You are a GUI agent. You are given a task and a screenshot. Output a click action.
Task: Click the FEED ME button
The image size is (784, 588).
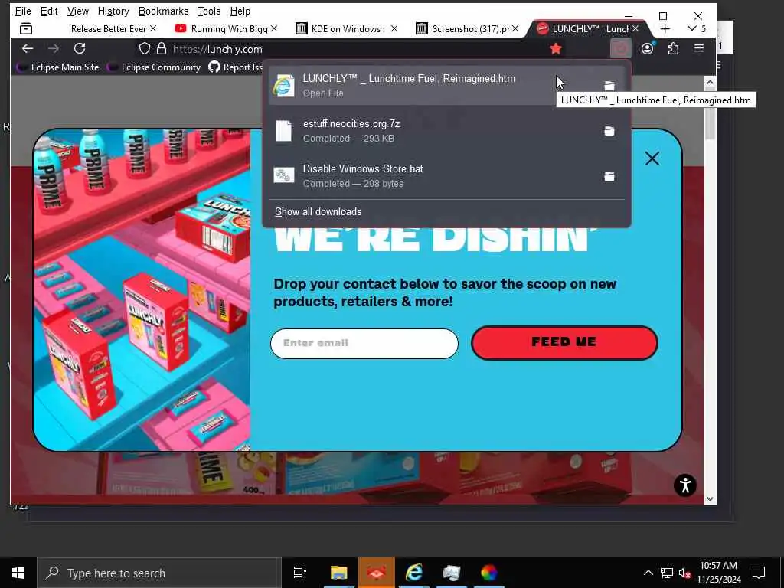tap(564, 342)
